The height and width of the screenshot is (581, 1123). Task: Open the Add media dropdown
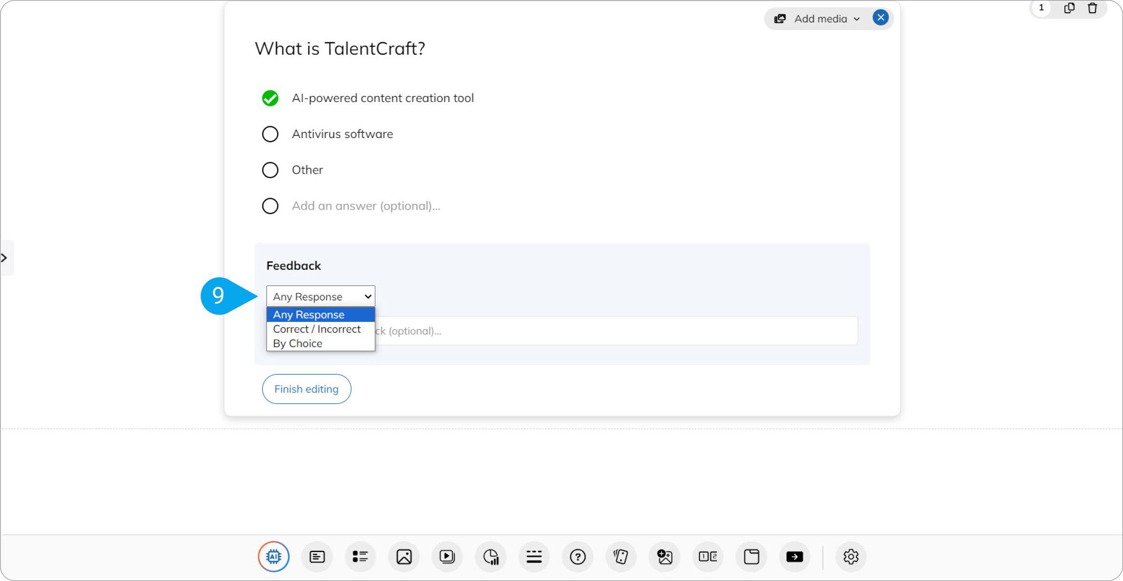click(818, 19)
